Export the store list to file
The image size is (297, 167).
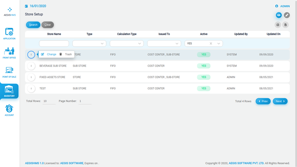[286, 25]
